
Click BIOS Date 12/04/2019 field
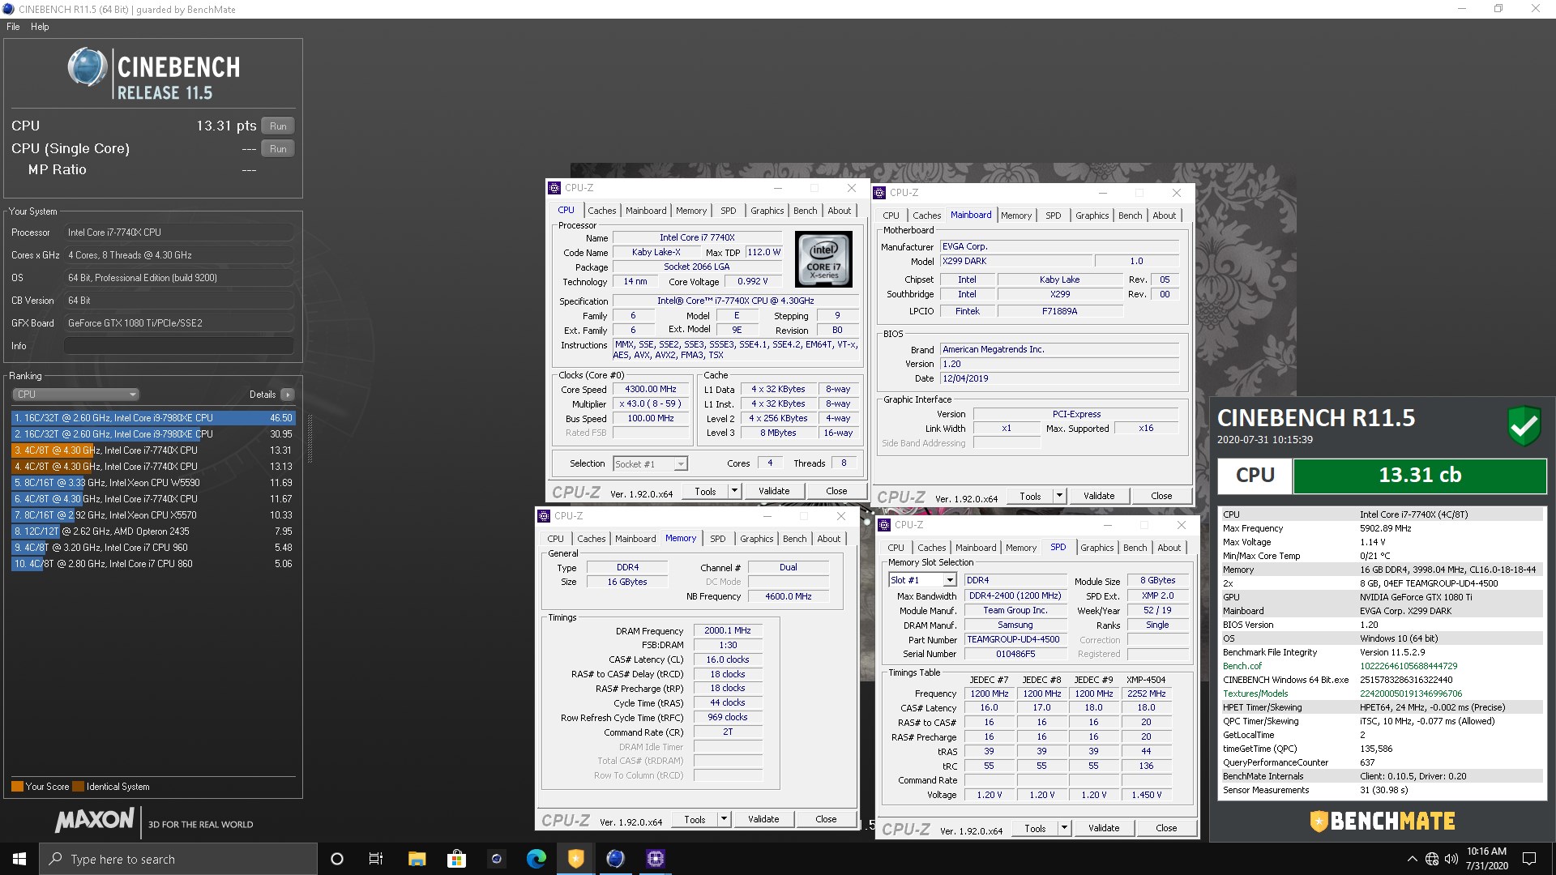click(1059, 378)
